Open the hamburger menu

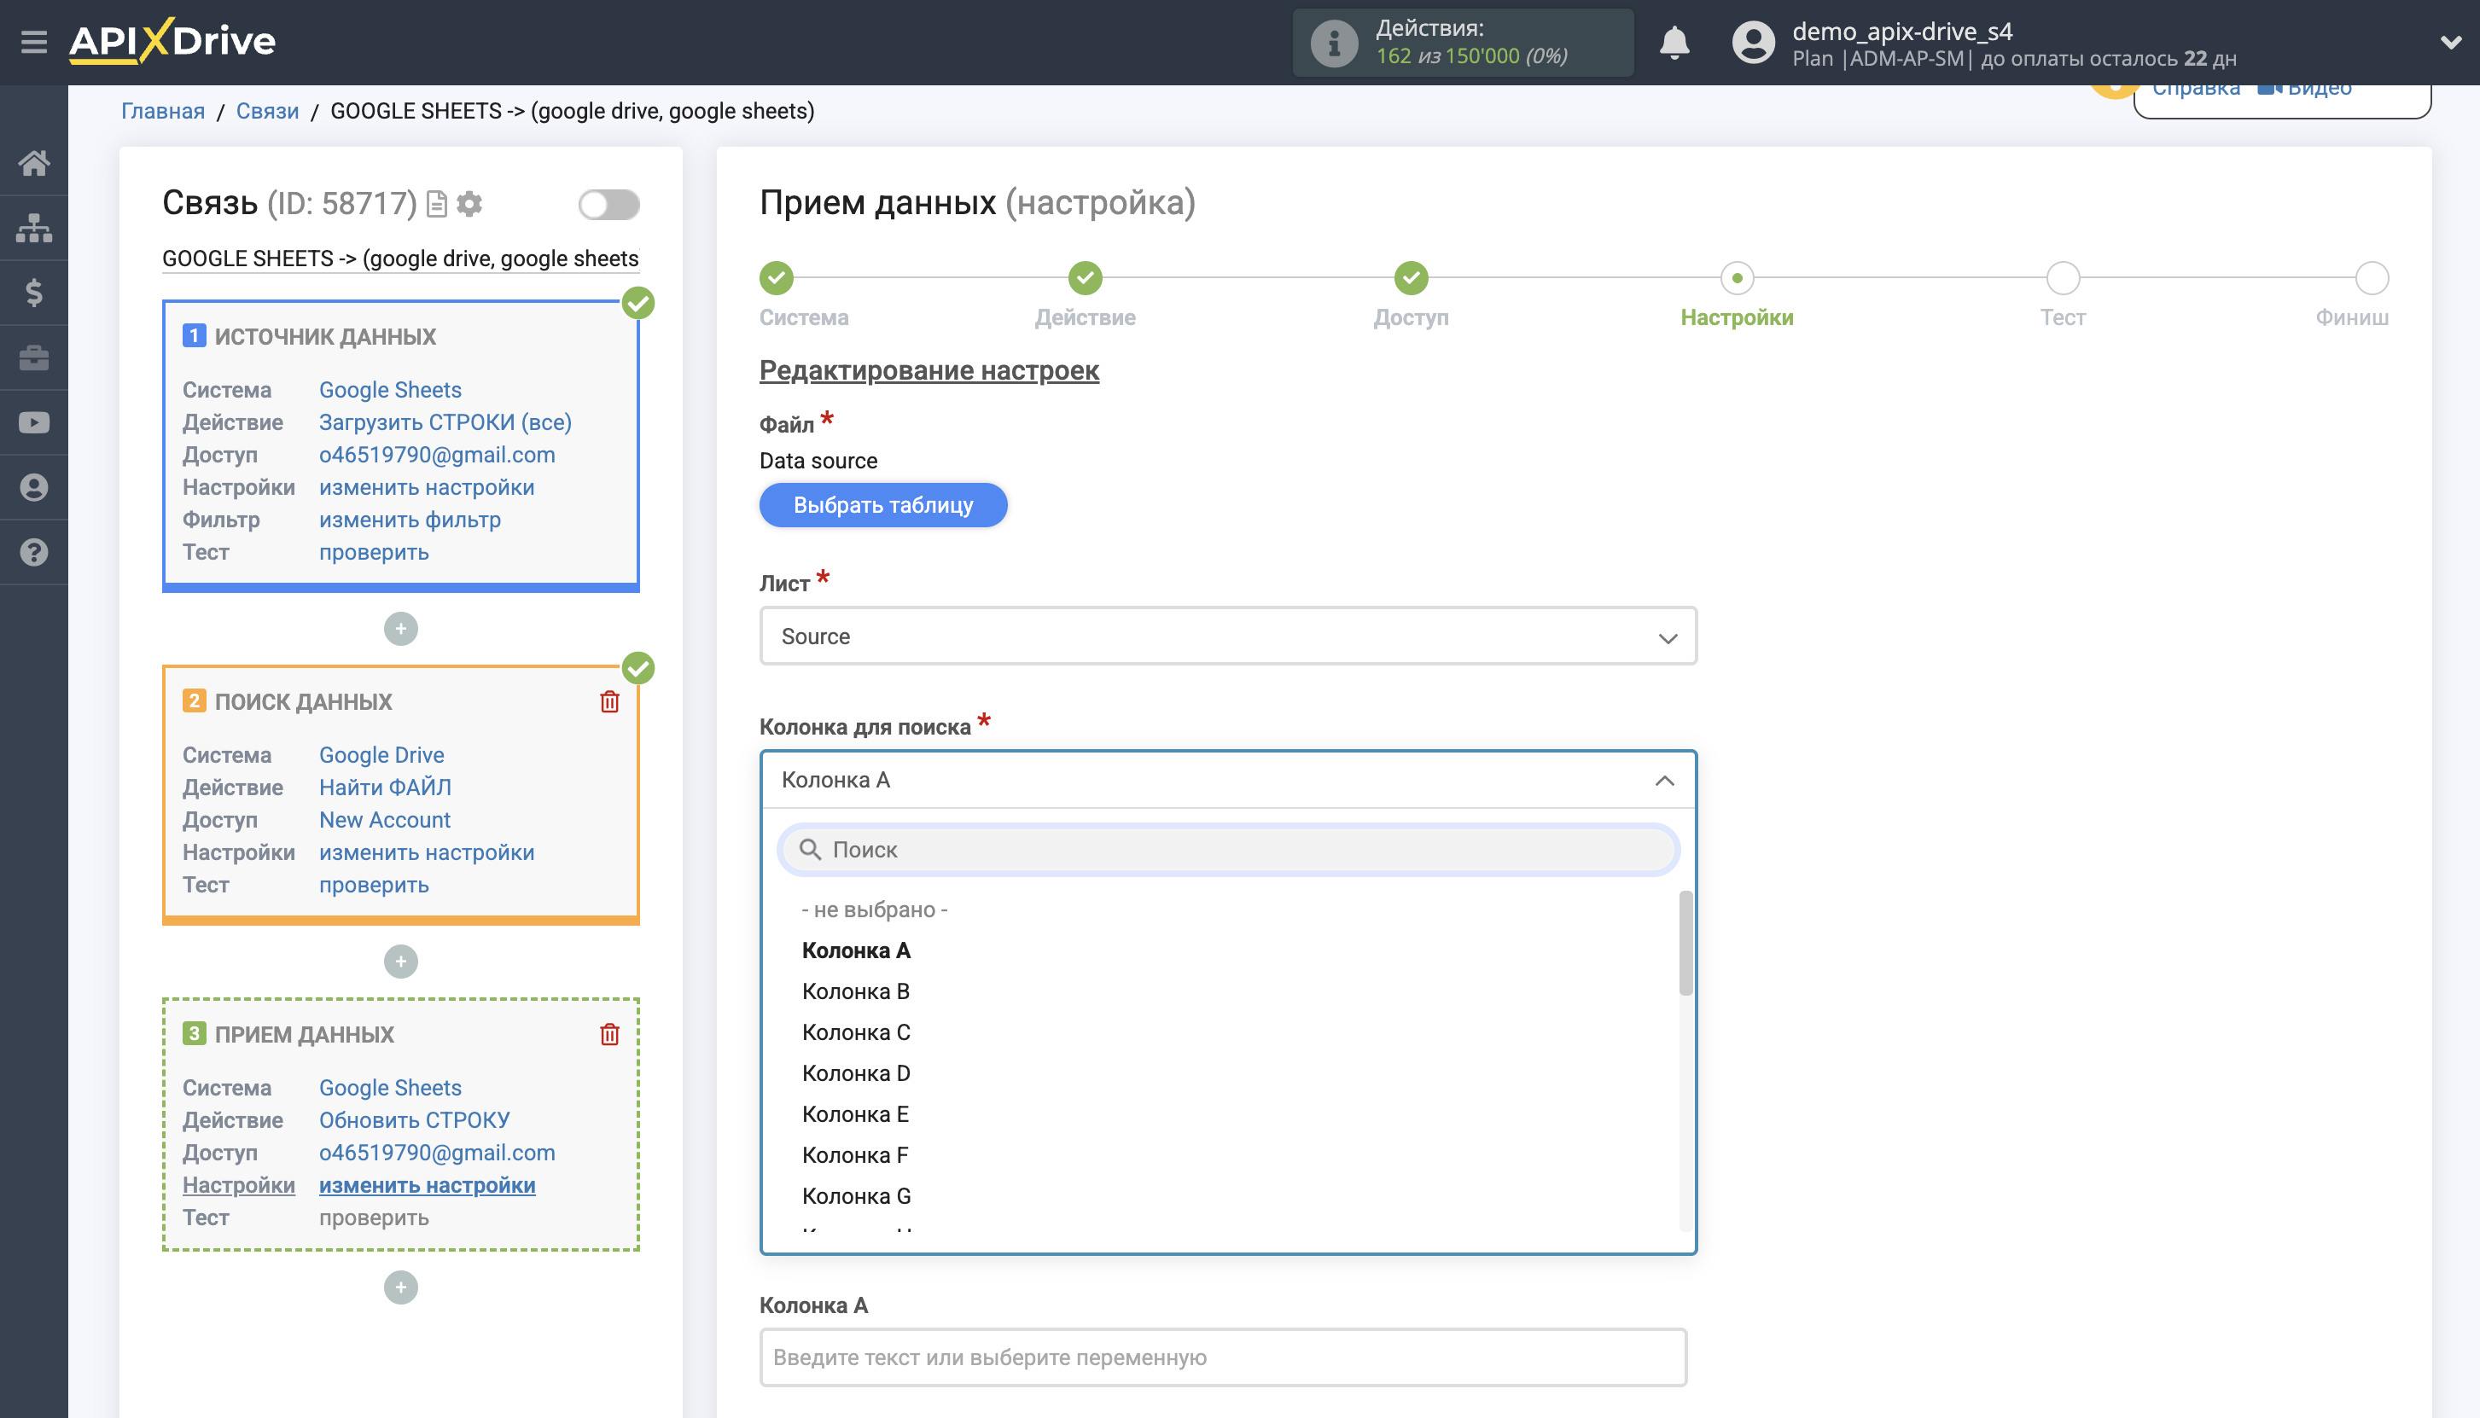pos(34,42)
